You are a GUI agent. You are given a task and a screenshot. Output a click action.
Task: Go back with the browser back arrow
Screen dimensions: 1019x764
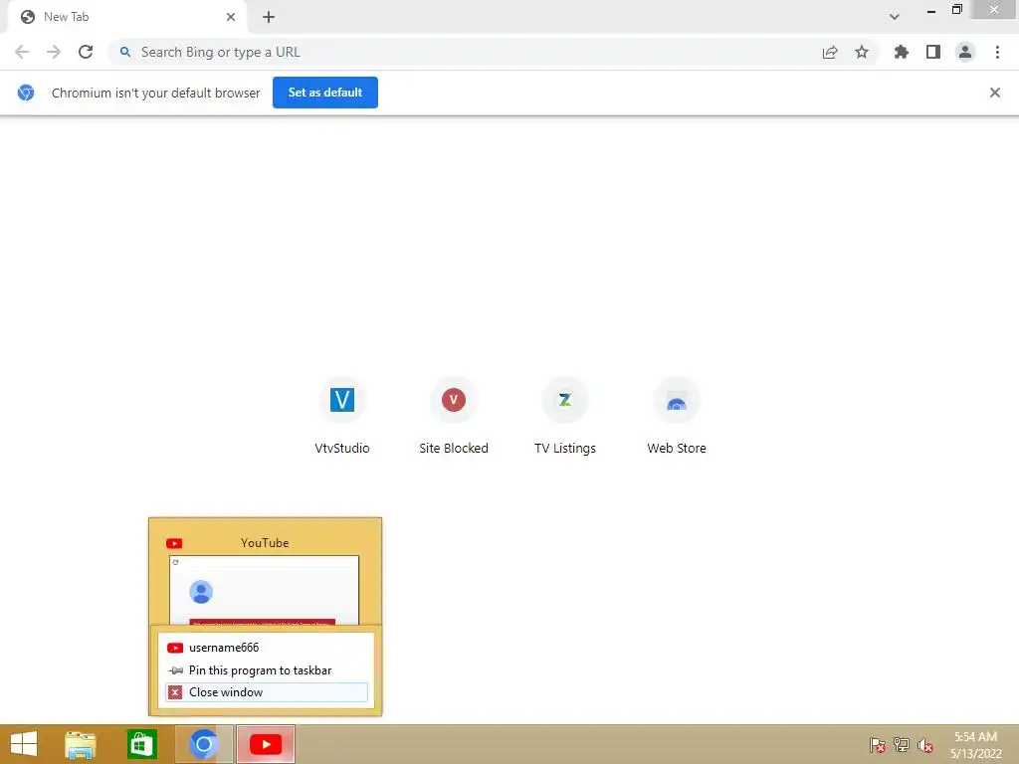click(22, 52)
